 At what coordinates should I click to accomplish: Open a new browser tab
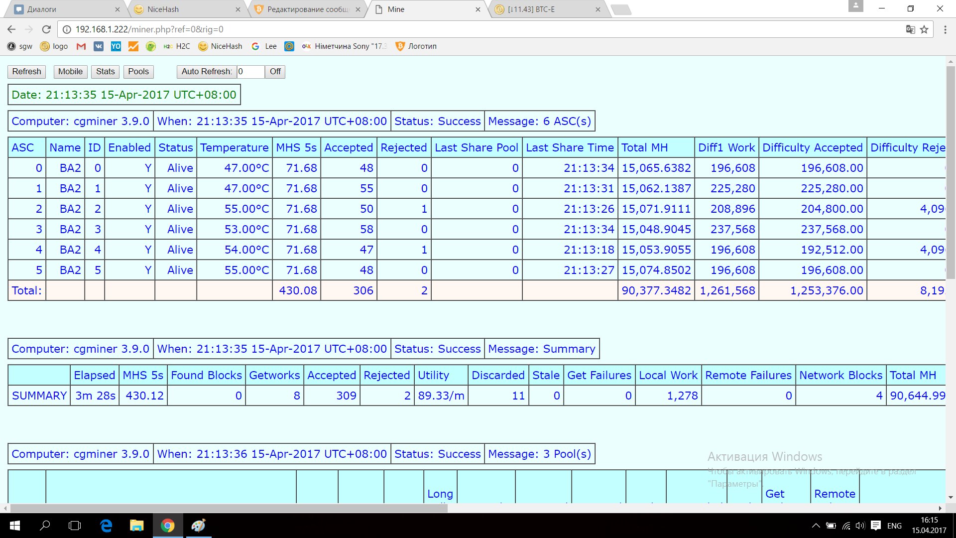tap(620, 9)
